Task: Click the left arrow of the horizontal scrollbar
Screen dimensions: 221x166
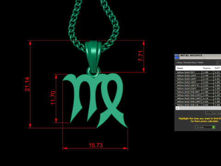Action: pyautogui.click(x=177, y=108)
